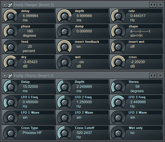Click the LFO 1 Wave sin value

[25, 117]
